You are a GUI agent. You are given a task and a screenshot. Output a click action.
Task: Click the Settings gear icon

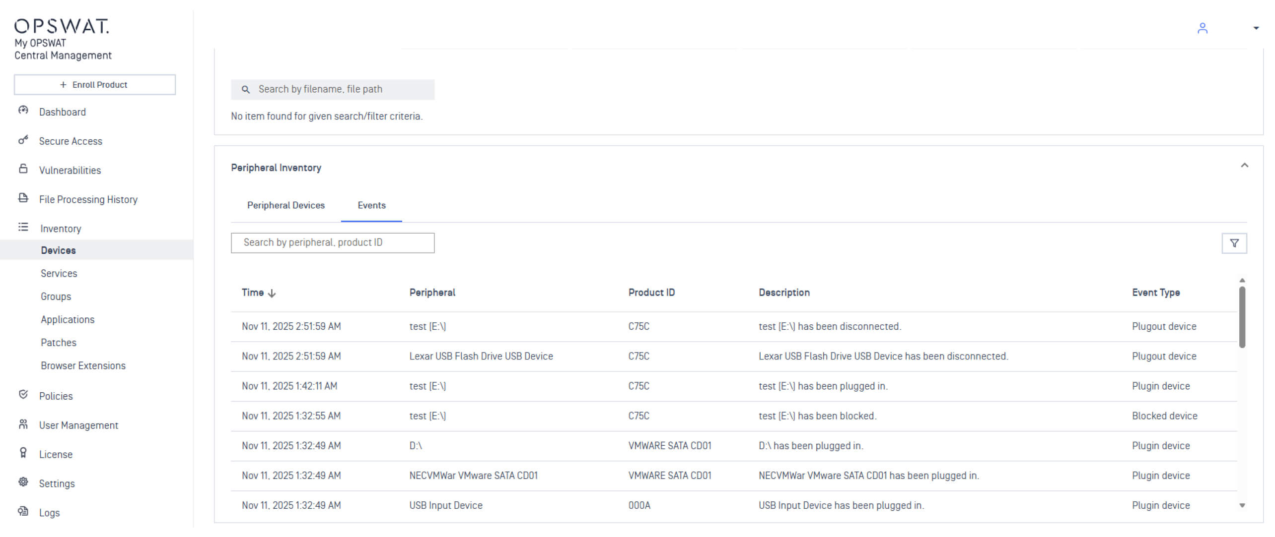(23, 482)
